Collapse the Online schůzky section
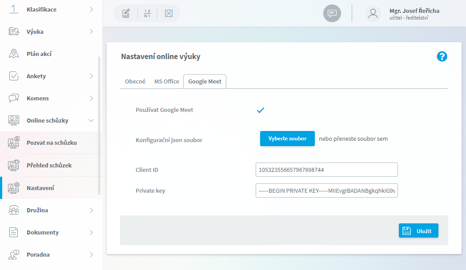Image resolution: width=466 pixels, height=270 pixels. tap(91, 120)
